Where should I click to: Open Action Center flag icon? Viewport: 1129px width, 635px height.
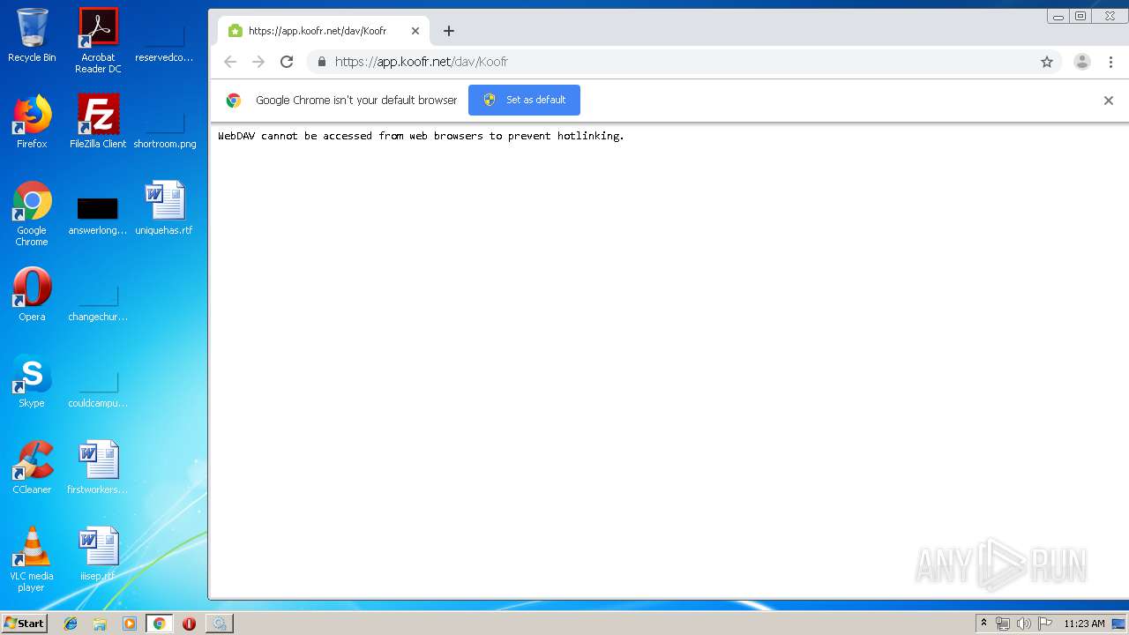(x=1044, y=624)
